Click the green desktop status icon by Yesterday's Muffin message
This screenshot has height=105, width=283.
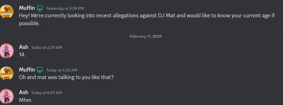pos(40,8)
